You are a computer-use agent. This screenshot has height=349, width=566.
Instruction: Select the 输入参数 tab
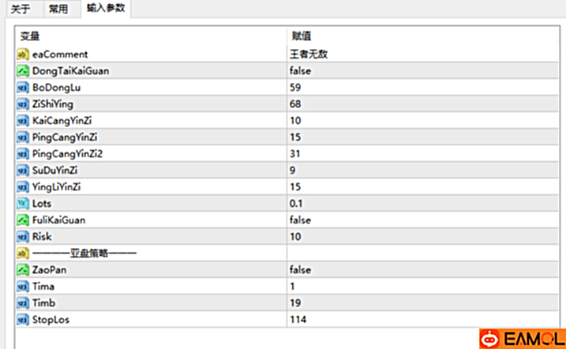(x=106, y=9)
